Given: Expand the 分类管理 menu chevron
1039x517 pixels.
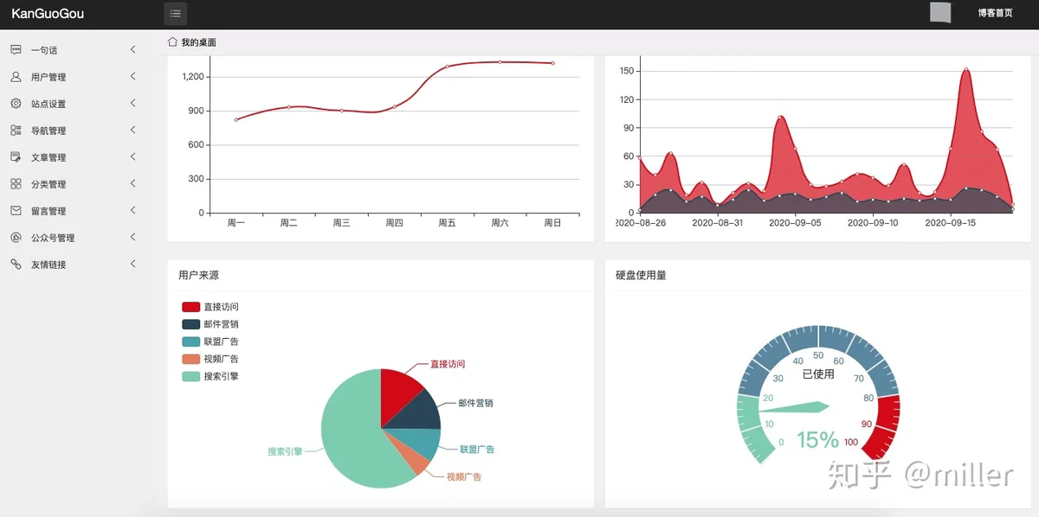Looking at the screenshot, I should click(x=132, y=184).
